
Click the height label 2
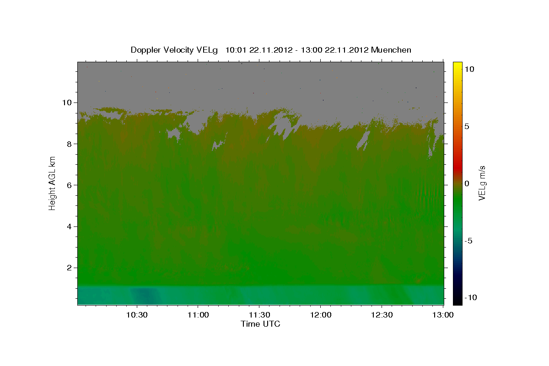pos(70,268)
